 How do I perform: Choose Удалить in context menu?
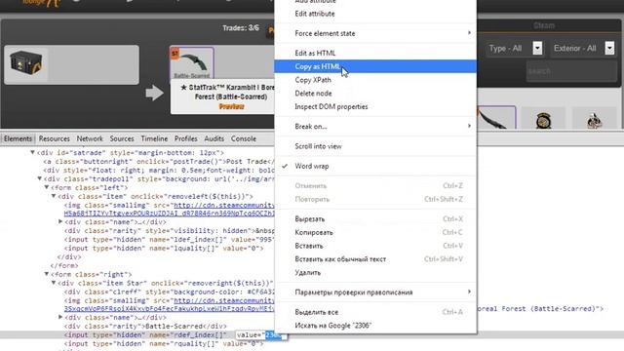(x=375, y=273)
